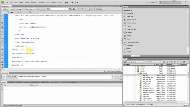The image size is (190, 107).
Task: Click the application bar search field
Action: 170,2
